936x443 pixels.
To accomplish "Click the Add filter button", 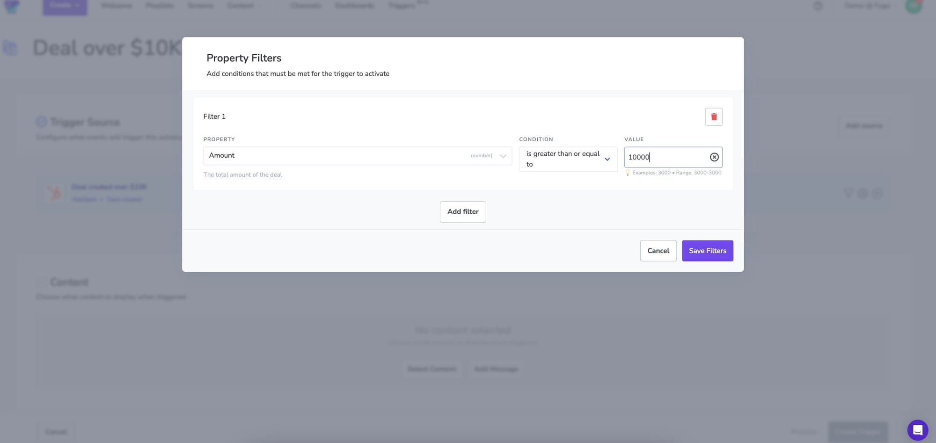I will pos(463,212).
